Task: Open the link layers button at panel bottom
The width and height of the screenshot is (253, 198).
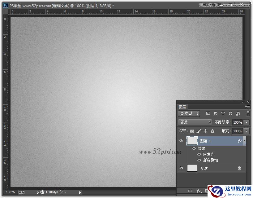Action: click(x=191, y=191)
